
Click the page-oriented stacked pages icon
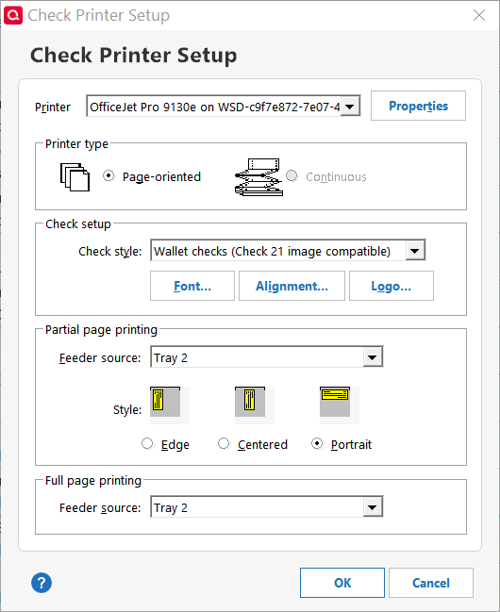[75, 177]
